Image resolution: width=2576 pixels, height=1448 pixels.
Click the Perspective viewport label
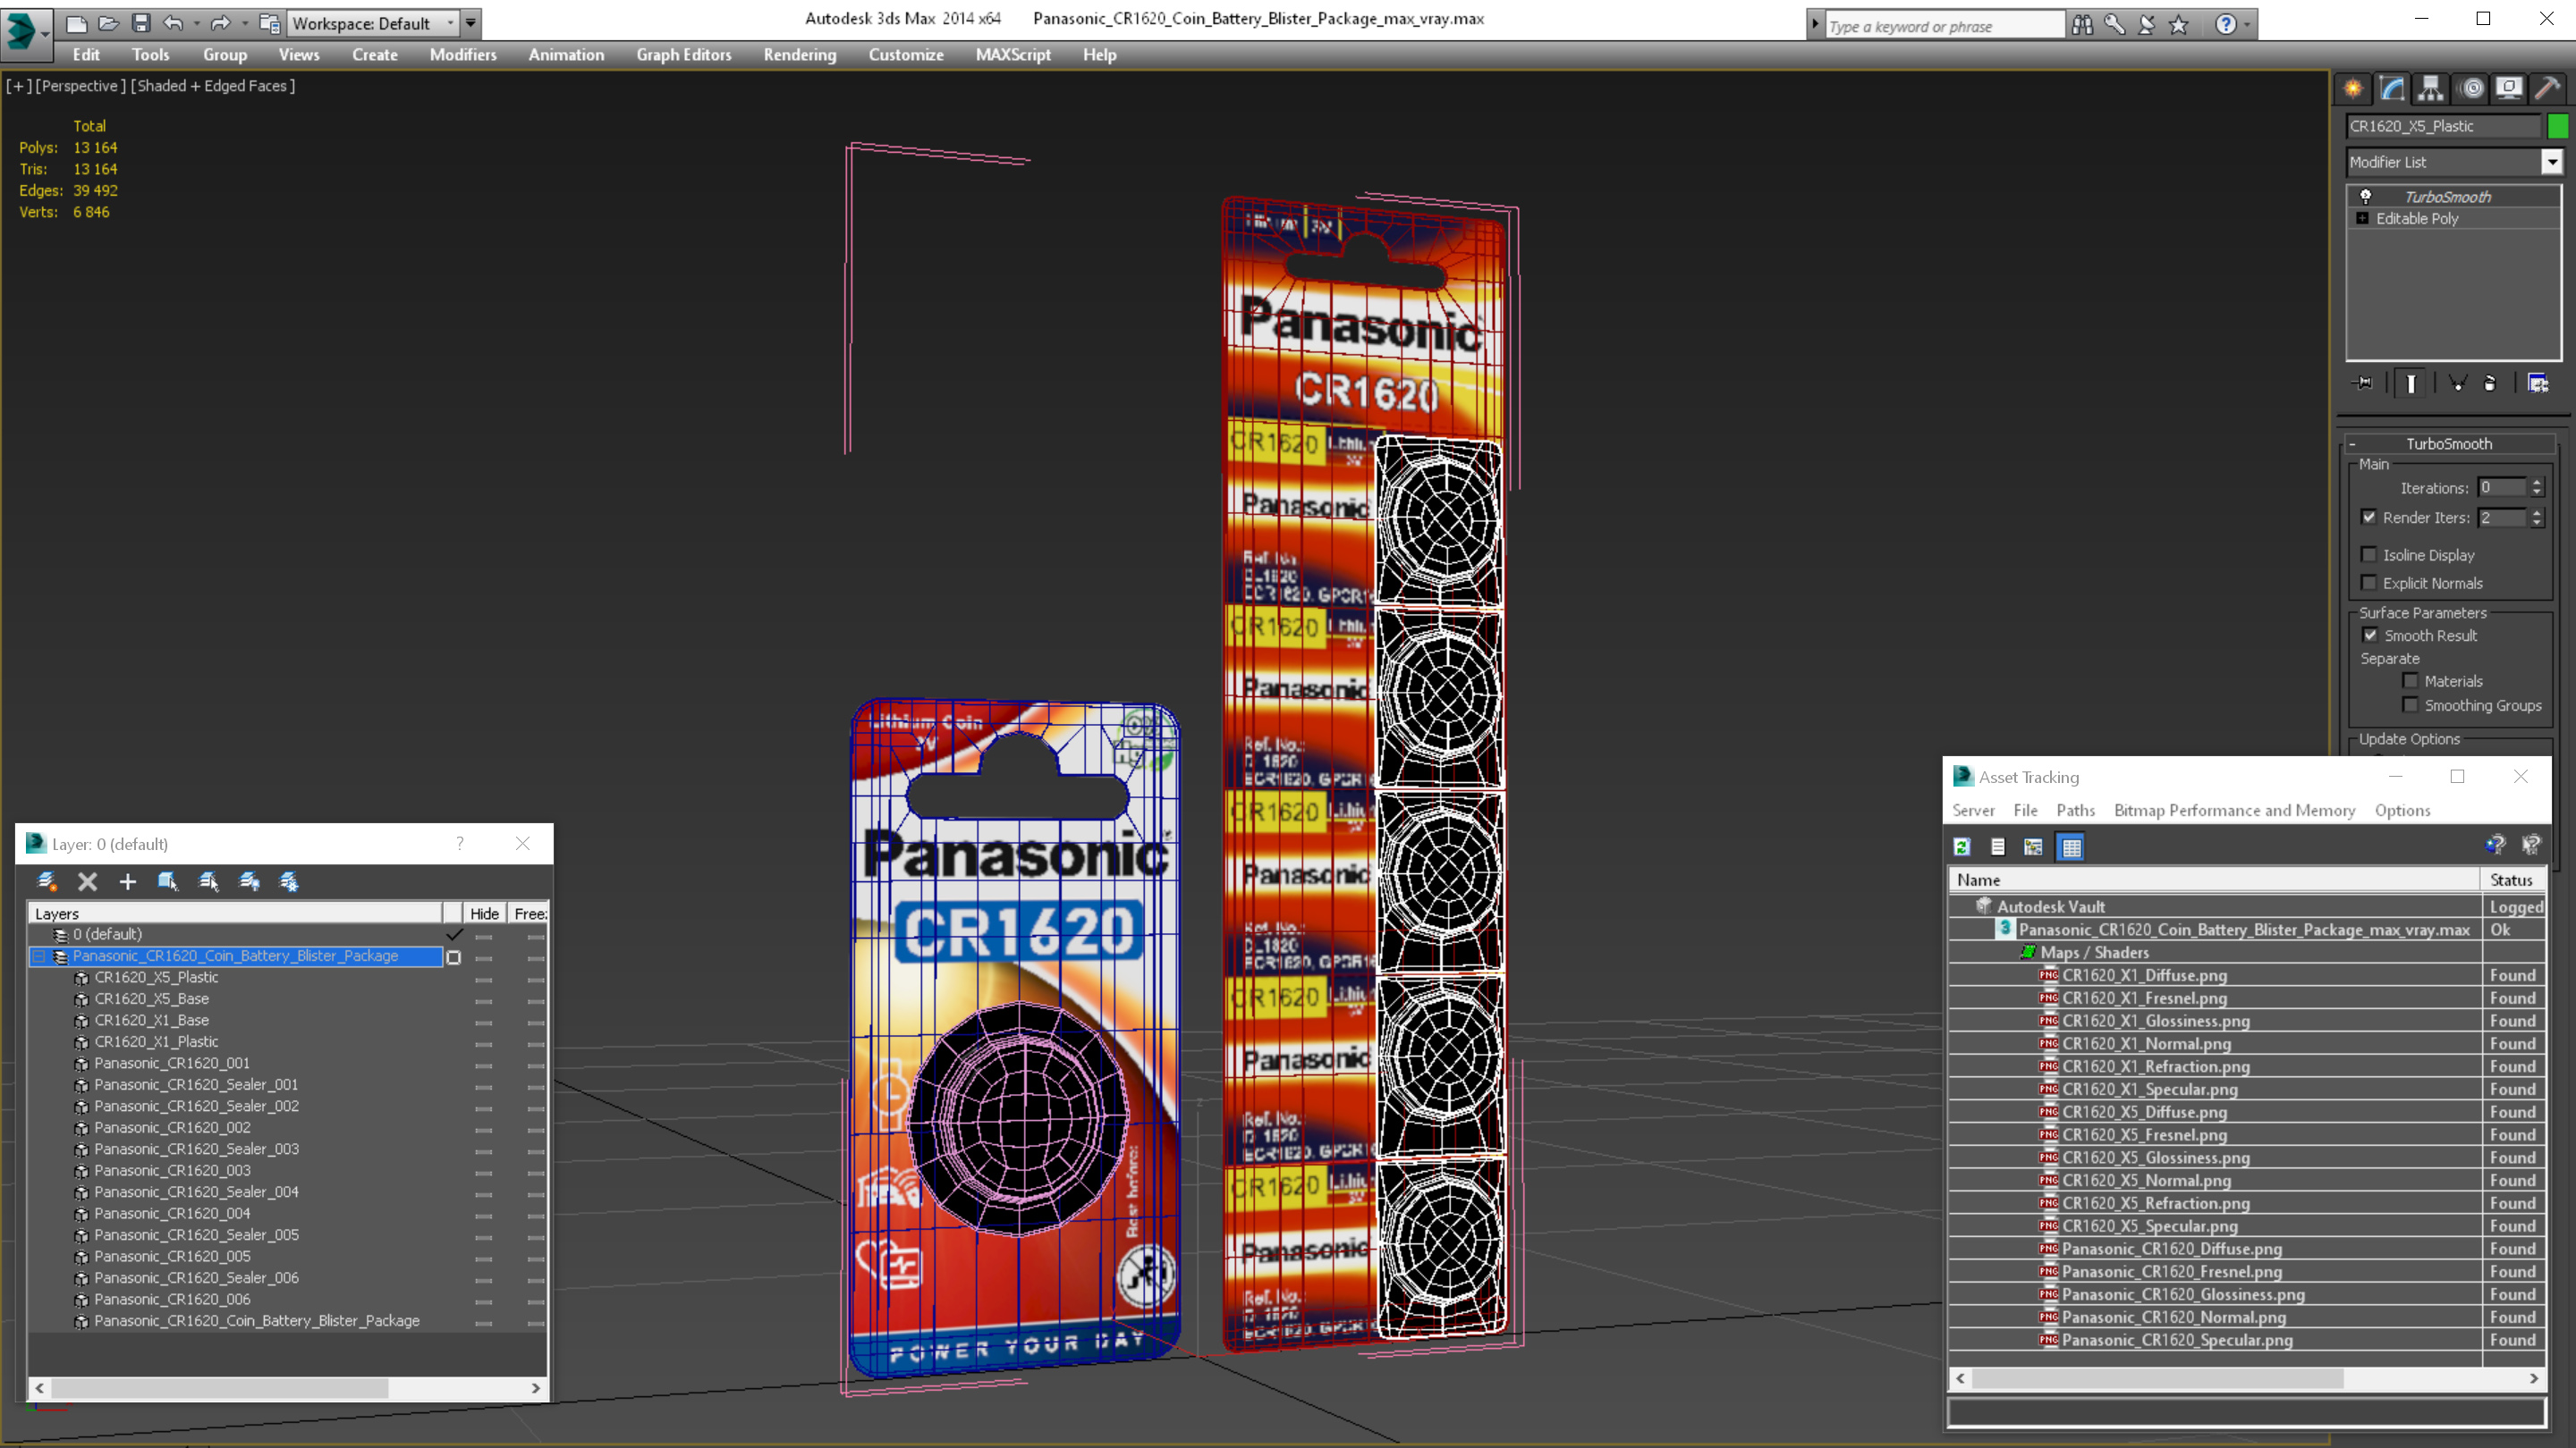coord(81,86)
